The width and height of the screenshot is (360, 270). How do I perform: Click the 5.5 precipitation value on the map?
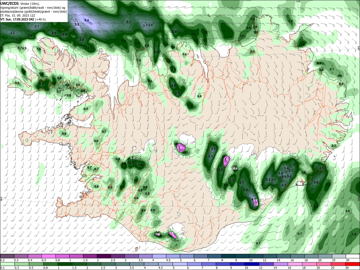click(x=77, y=24)
